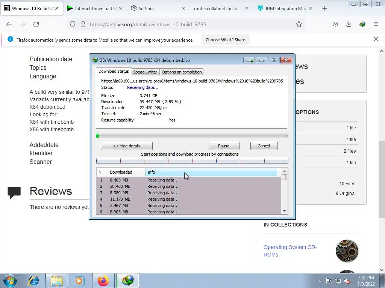The image size is (385, 288).
Task: Click the connections progress segment bar
Action: [x=192, y=160]
